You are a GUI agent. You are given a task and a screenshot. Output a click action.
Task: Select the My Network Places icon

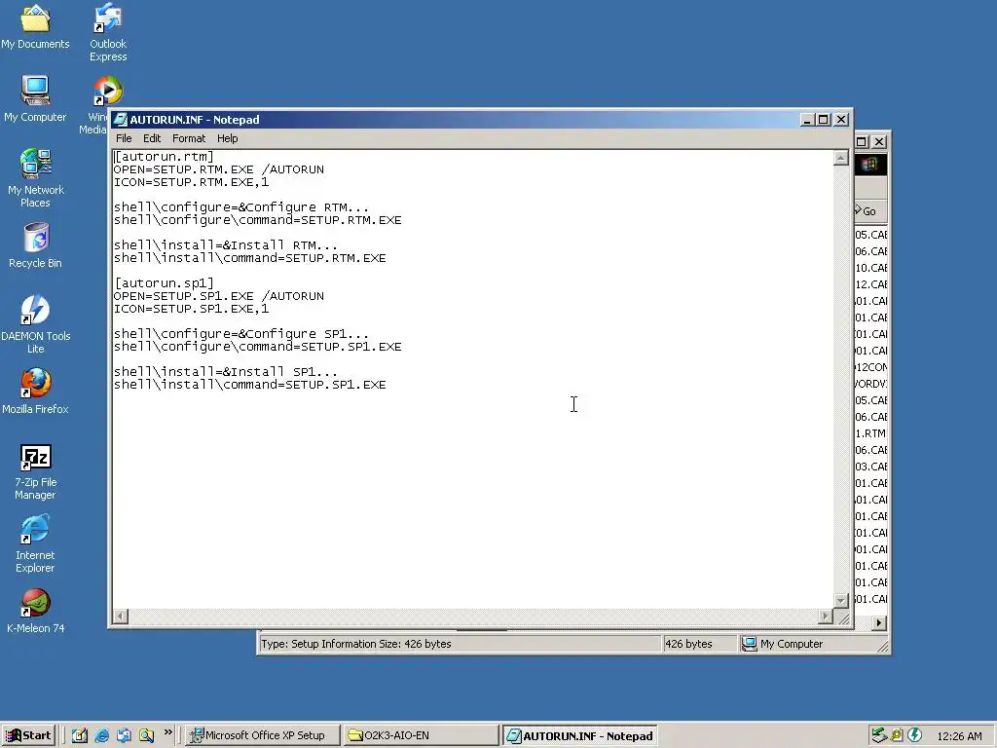click(36, 178)
